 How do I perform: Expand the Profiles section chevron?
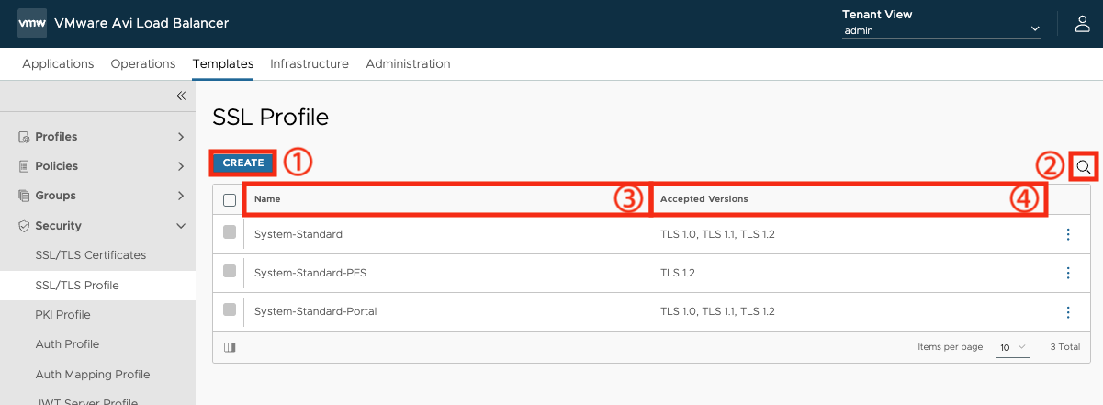pos(181,137)
